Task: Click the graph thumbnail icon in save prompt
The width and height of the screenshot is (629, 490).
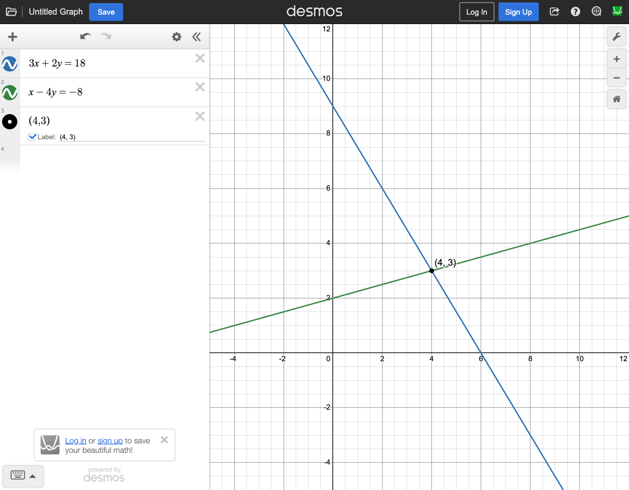Action: (50, 445)
